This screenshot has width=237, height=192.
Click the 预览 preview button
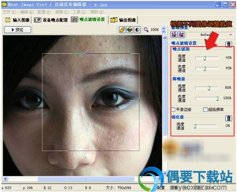[17, 30]
